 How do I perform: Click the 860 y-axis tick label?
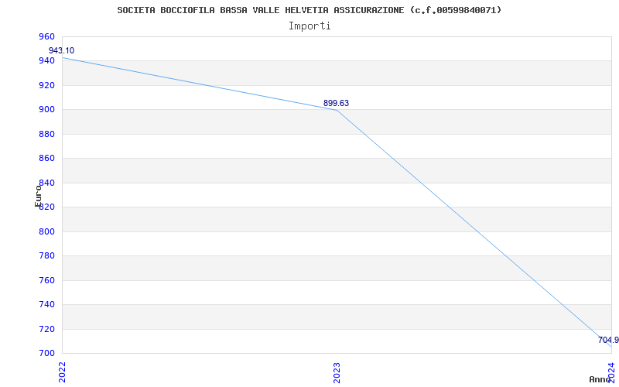tap(46, 159)
